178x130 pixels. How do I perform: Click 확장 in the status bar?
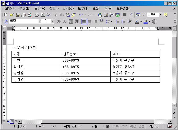pyautogui.click(x=133, y=126)
